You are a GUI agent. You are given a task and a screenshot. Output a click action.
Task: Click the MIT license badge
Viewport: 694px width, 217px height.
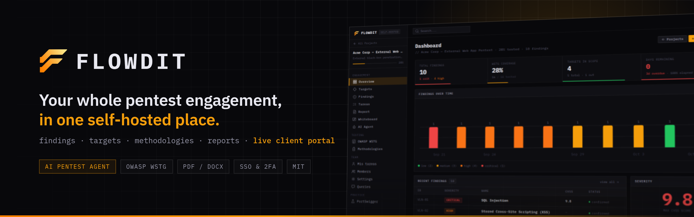tap(298, 167)
